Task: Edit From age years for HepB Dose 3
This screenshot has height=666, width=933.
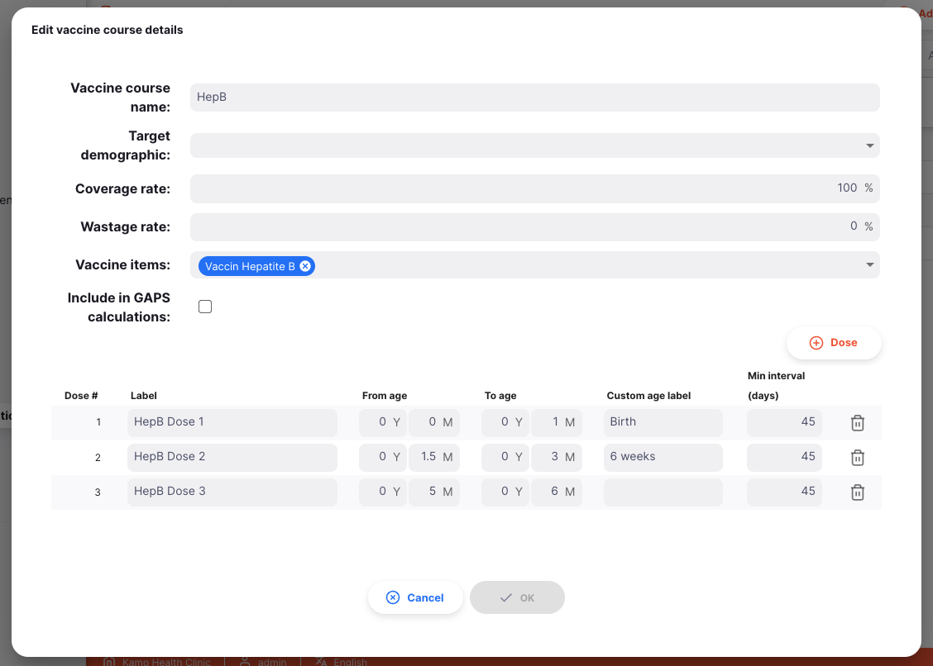Action: (x=383, y=491)
